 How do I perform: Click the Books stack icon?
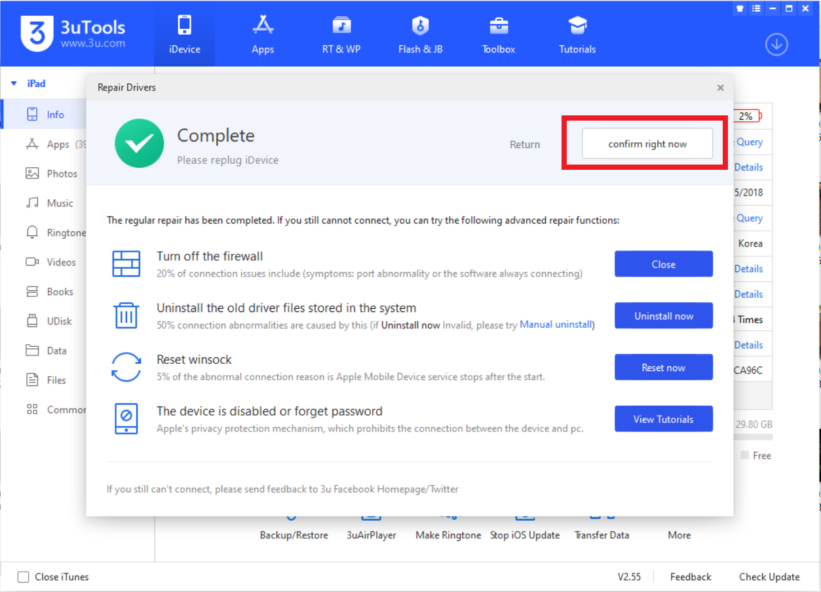[x=32, y=292]
